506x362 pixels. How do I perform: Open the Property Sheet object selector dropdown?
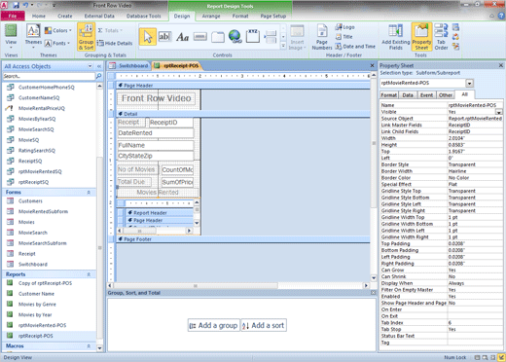[469, 84]
